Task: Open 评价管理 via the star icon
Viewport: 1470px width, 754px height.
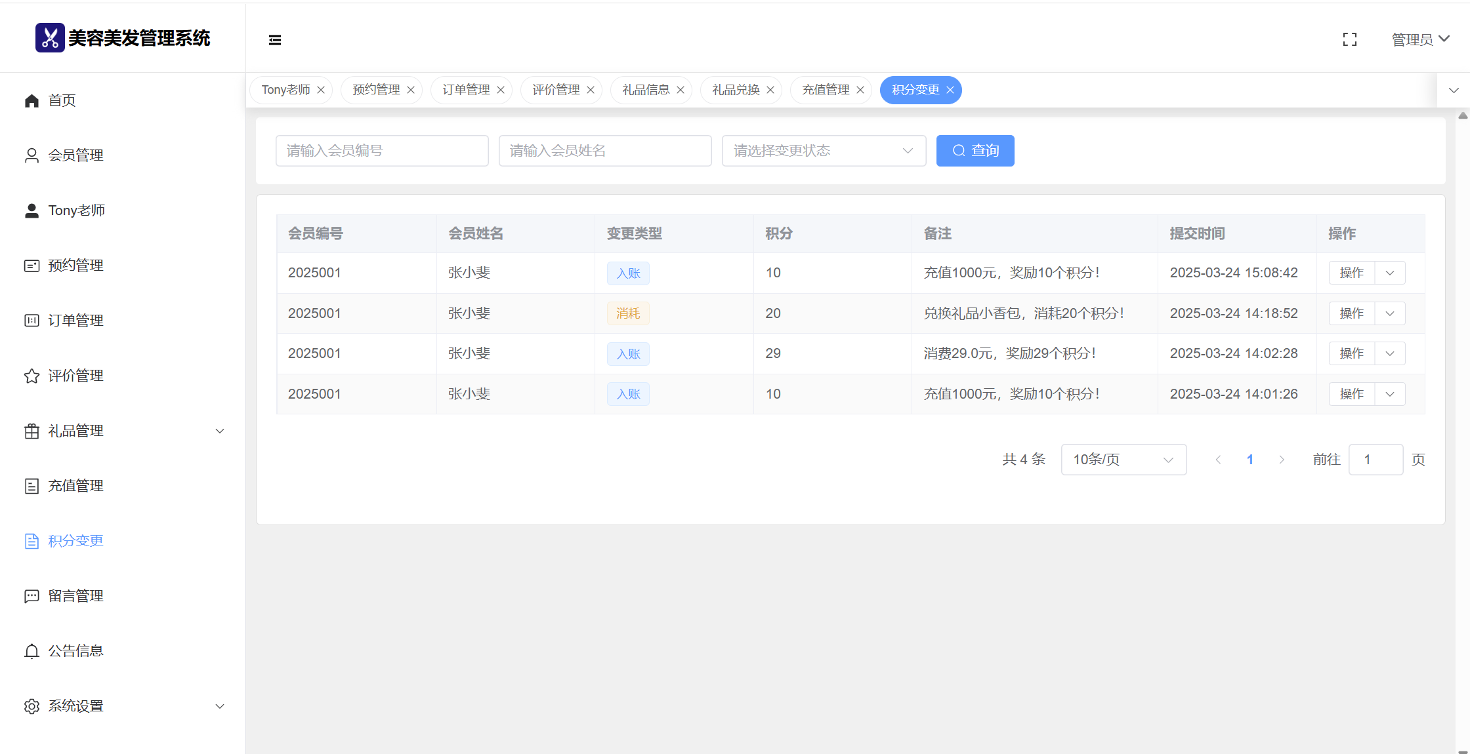Action: 31,376
